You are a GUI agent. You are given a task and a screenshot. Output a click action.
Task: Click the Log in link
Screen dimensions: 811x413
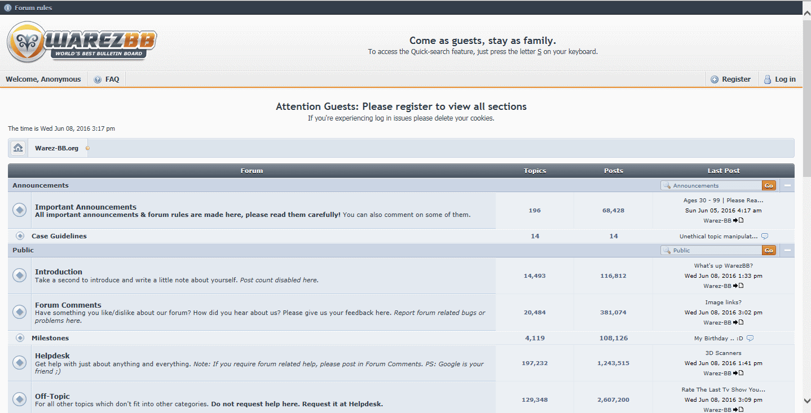(x=779, y=79)
